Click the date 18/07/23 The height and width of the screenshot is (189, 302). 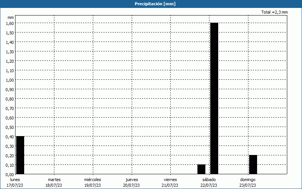click(54, 185)
